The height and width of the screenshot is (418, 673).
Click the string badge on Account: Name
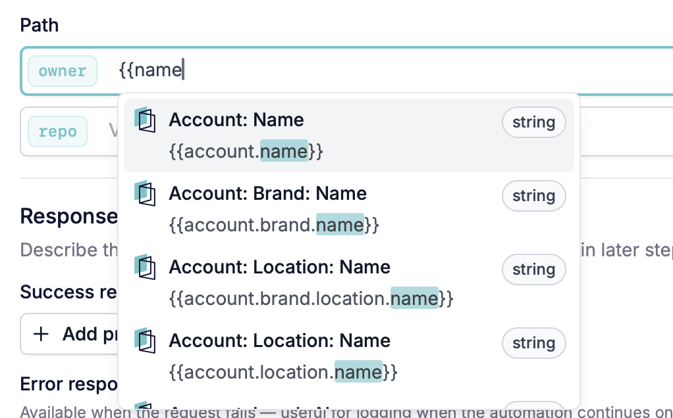pyautogui.click(x=533, y=122)
